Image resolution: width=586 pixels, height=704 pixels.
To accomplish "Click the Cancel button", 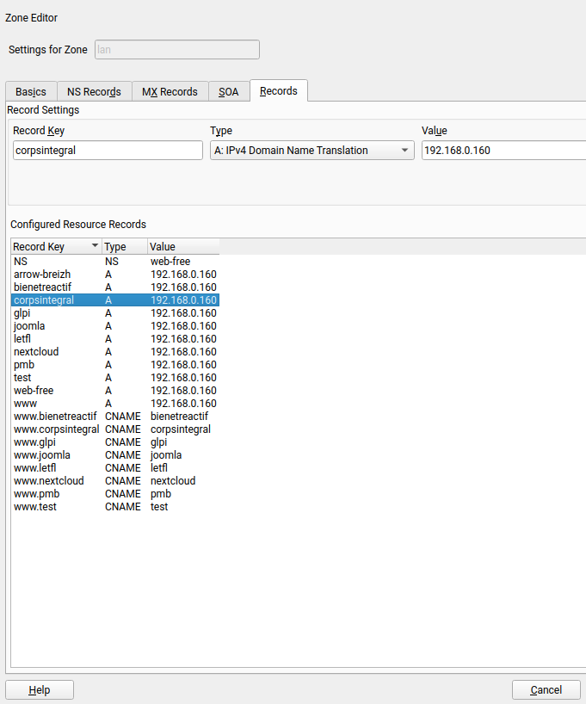I will pos(546,689).
